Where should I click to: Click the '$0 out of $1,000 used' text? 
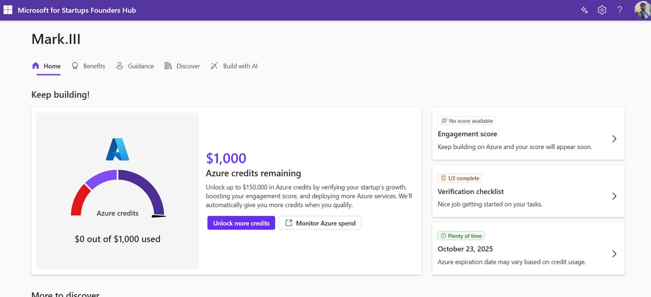point(117,239)
